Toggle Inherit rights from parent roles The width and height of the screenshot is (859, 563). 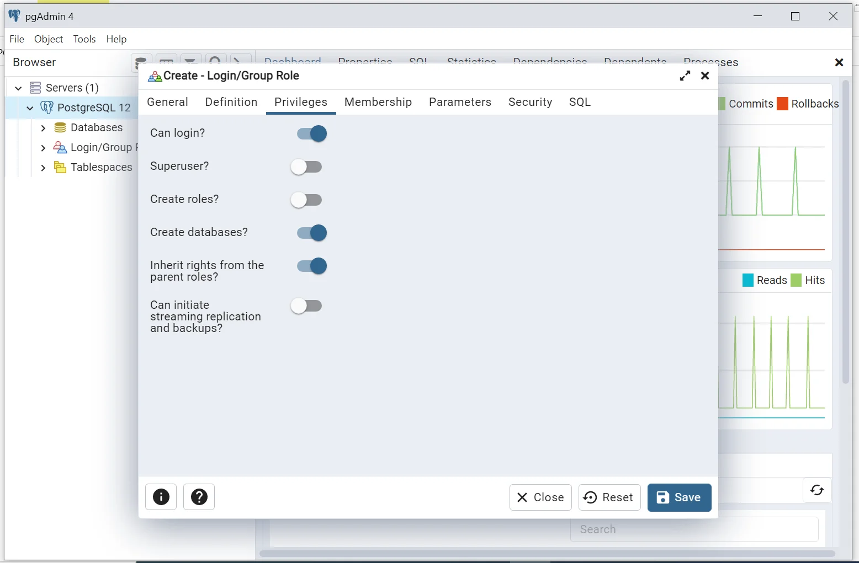pos(312,266)
